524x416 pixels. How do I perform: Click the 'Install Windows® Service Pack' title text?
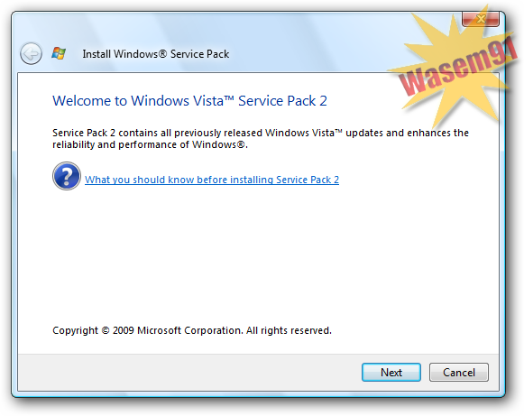coord(156,54)
